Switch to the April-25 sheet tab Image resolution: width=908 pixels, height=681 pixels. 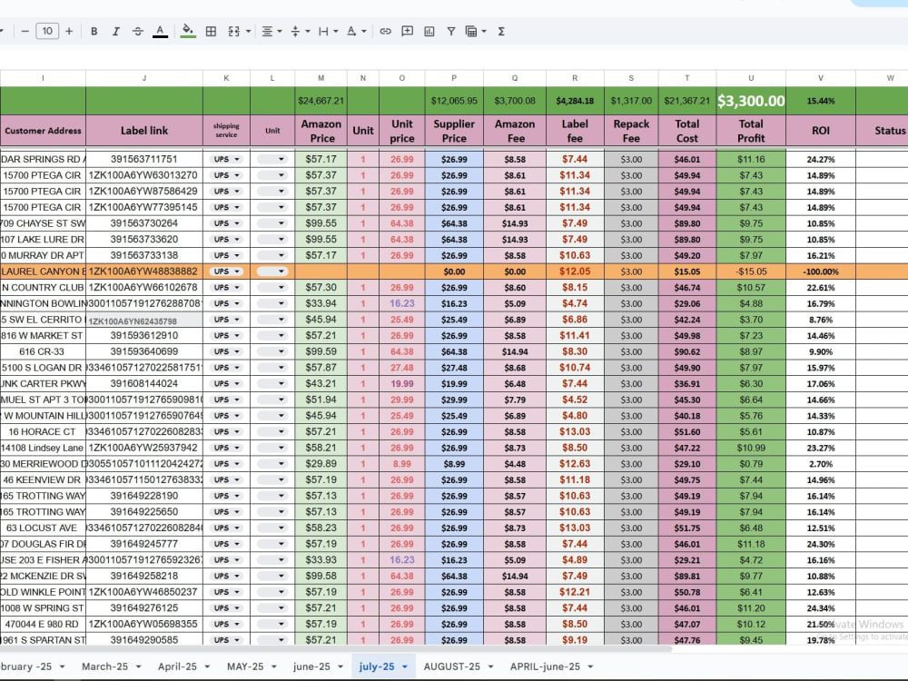pyautogui.click(x=177, y=666)
